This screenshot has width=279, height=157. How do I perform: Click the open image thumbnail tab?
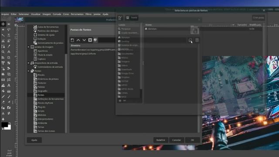19,20
